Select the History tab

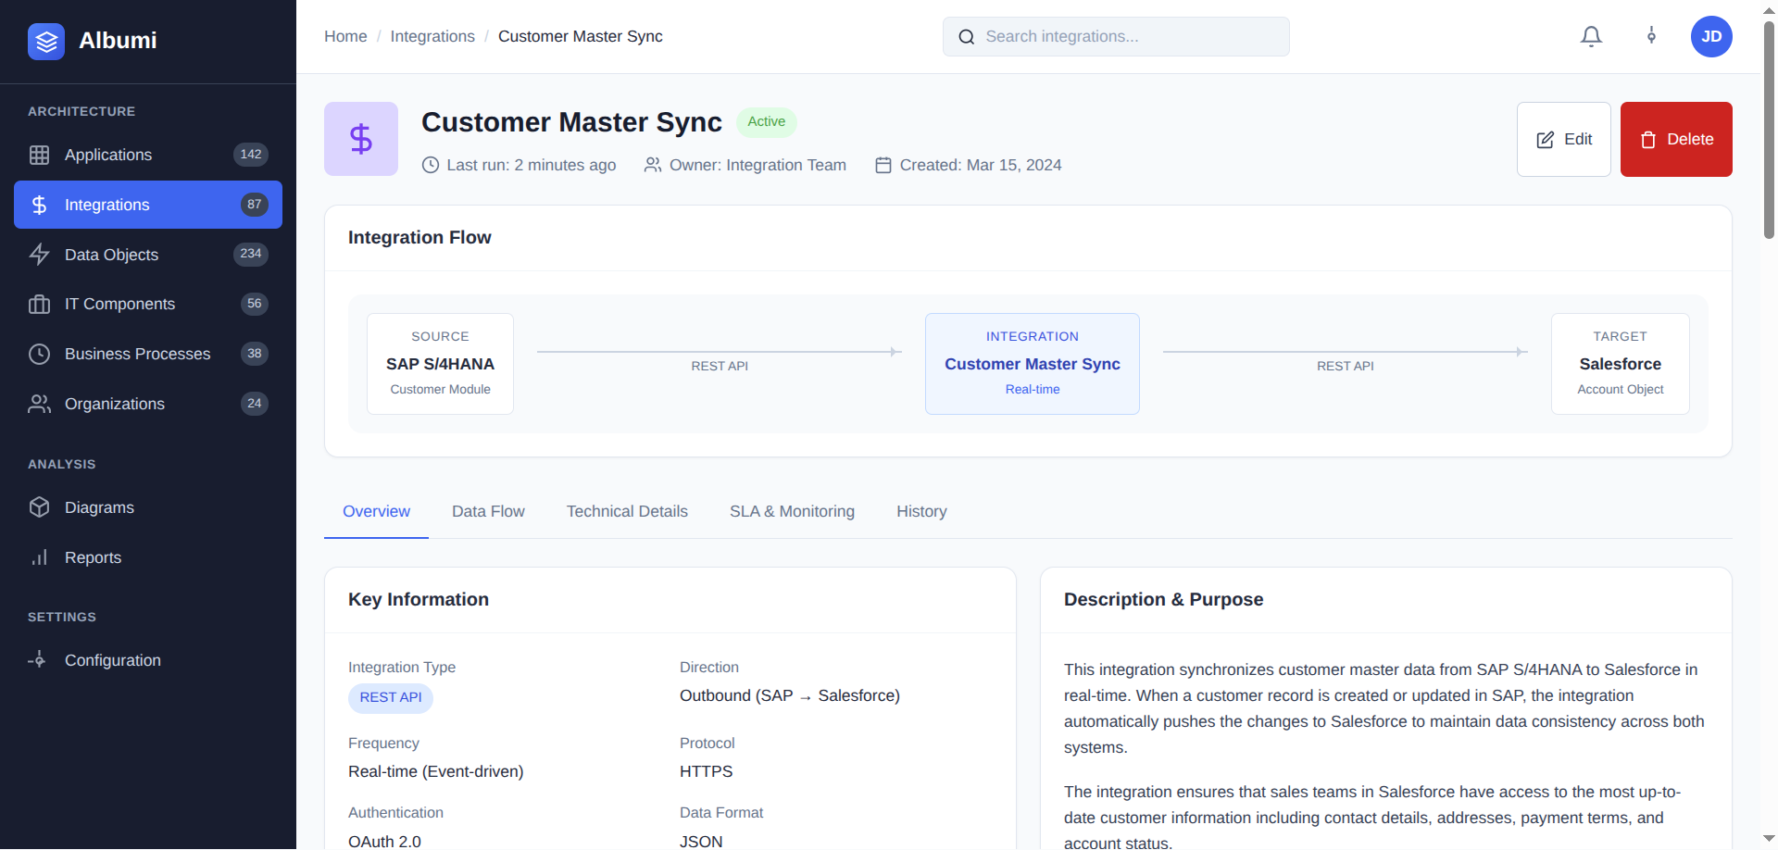pyautogui.click(x=921, y=511)
